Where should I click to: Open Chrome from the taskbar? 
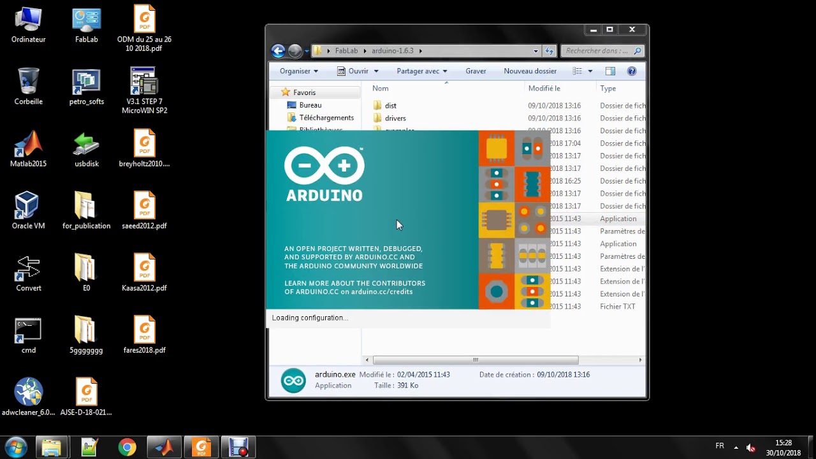127,448
